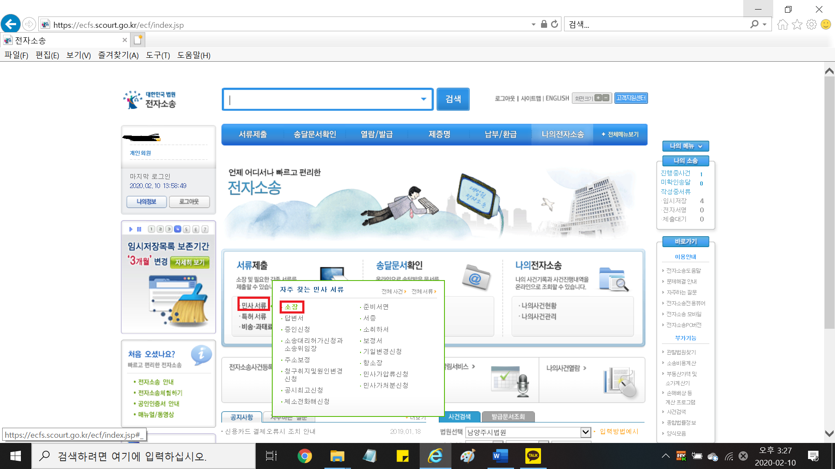Open the 서류제출 navigation menu
The height and width of the screenshot is (469, 835).
click(253, 135)
